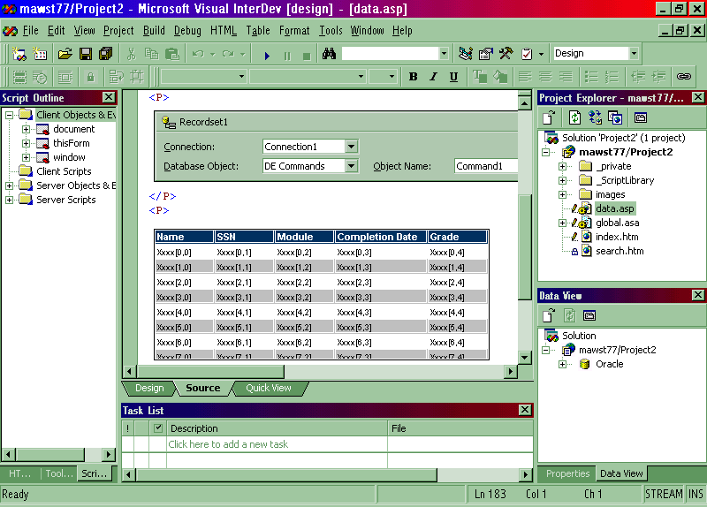Open the Toolbox hammer-and-wrench icon
This screenshot has width=707, height=507.
pos(506,54)
